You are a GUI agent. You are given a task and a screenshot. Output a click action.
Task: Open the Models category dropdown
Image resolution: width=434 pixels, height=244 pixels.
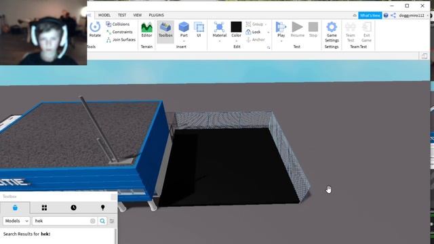pyautogui.click(x=16, y=221)
